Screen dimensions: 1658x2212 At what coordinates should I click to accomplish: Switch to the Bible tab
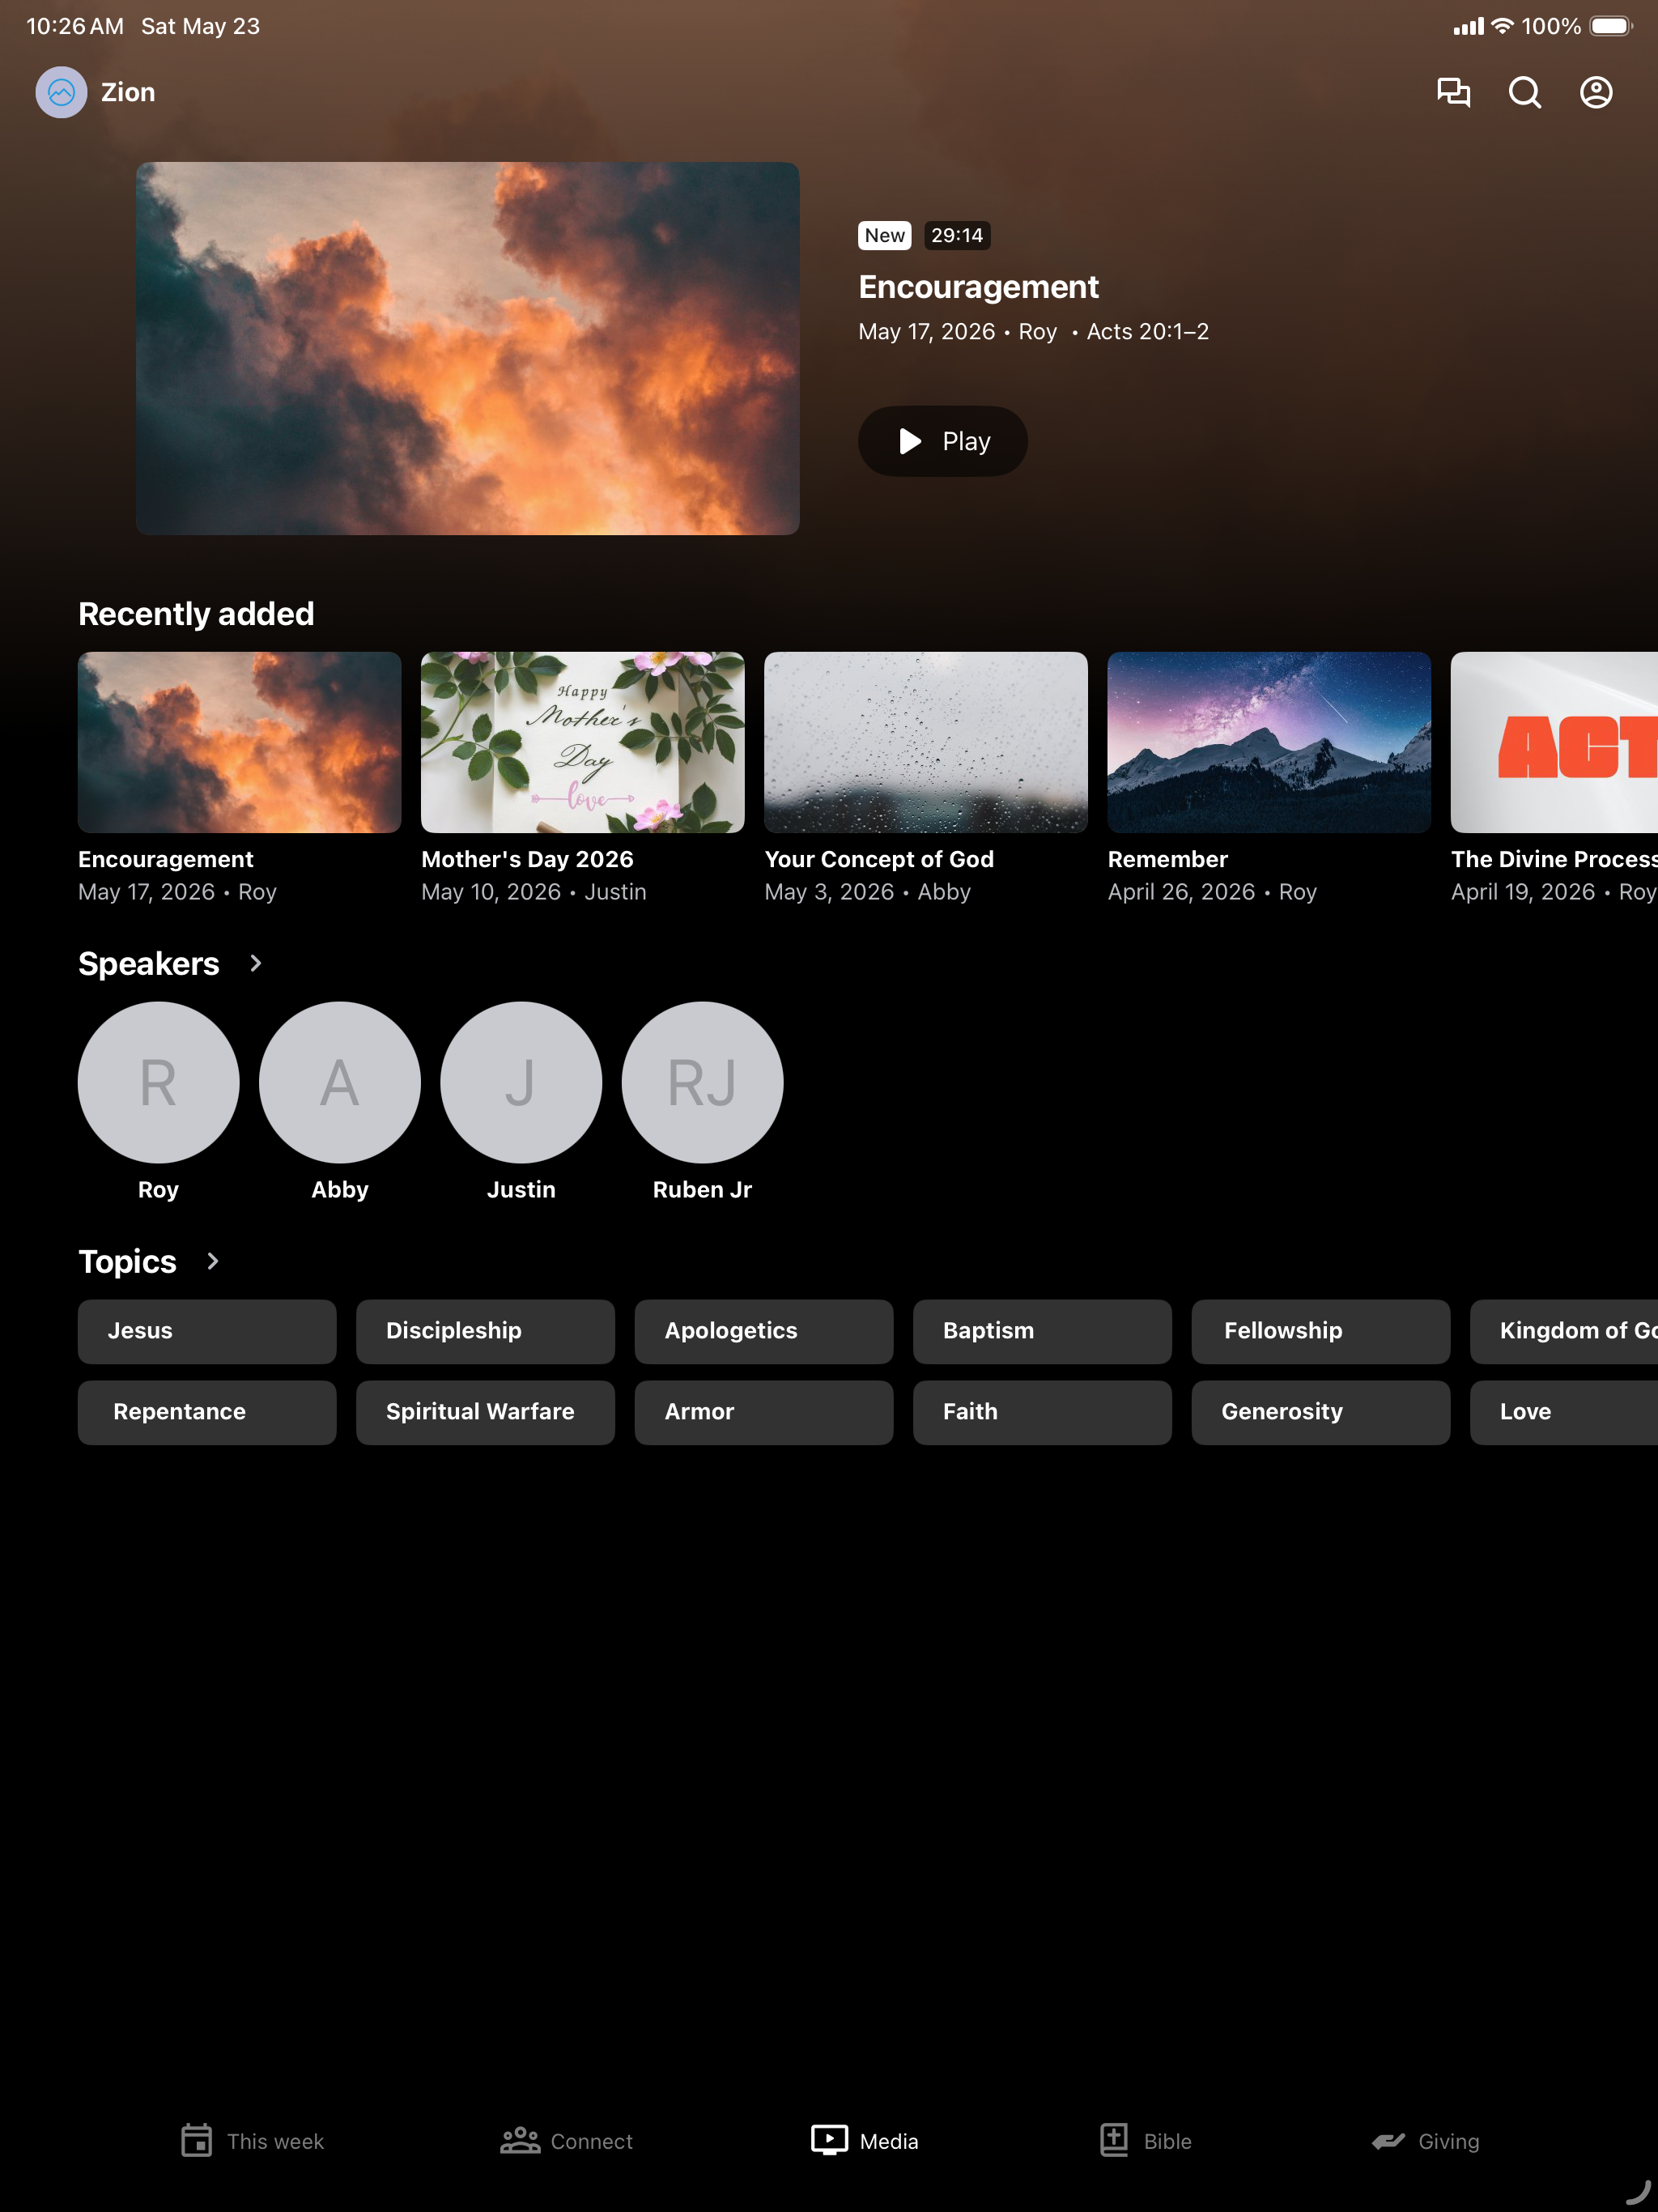[x=1145, y=2141]
